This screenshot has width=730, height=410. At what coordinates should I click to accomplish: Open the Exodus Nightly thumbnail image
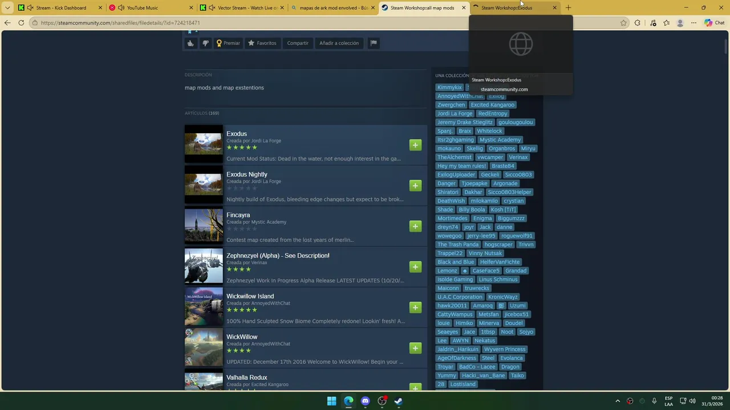pyautogui.click(x=204, y=185)
